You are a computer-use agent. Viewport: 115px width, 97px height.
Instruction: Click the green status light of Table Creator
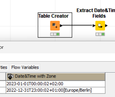pyautogui.click(x=58, y=34)
